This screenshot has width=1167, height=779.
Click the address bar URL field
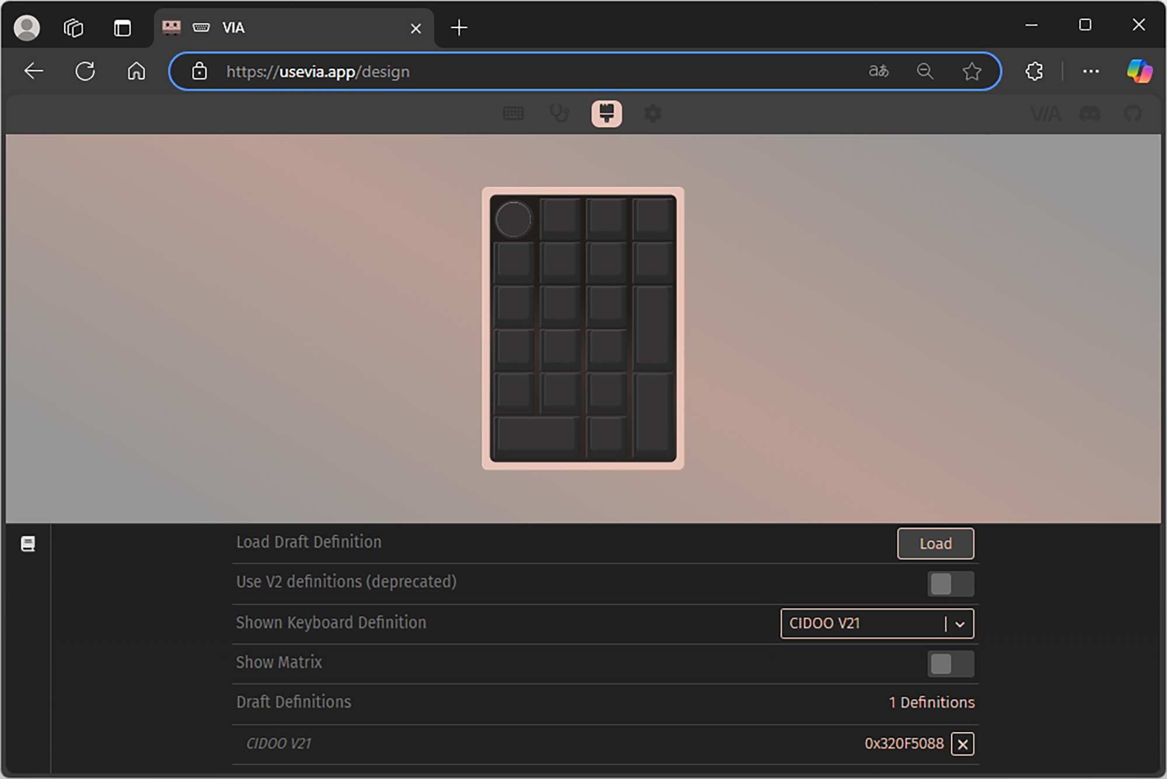[x=525, y=71]
